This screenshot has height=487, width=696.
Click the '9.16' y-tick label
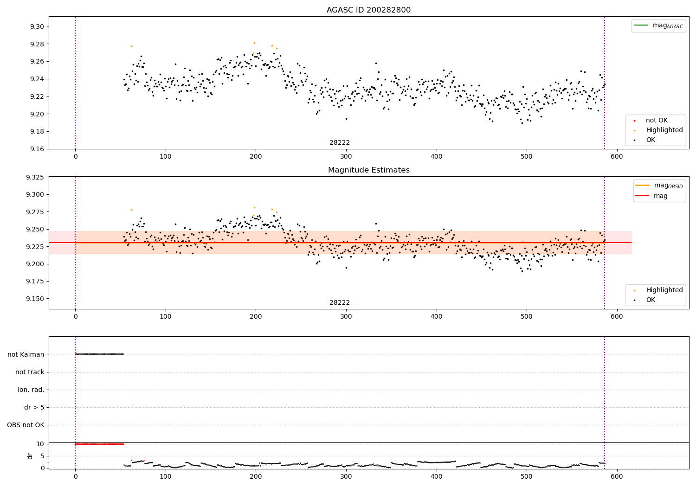pyautogui.click(x=37, y=149)
